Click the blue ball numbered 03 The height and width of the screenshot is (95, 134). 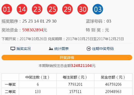point(98,9)
